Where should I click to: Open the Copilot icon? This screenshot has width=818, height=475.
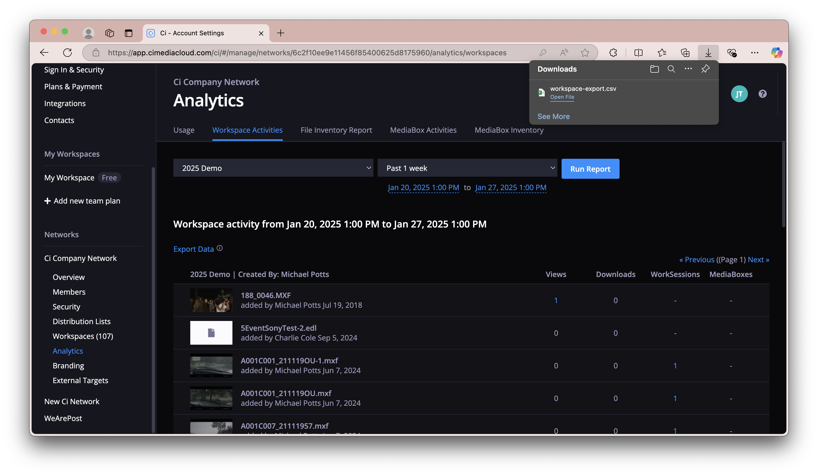pos(777,52)
